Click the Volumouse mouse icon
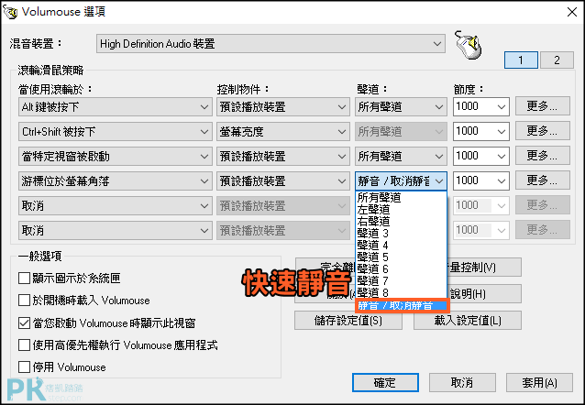Image resolution: width=585 pixels, height=405 pixels. tap(469, 45)
